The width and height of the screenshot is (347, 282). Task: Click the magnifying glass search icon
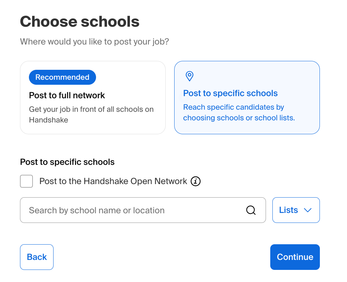[x=251, y=210]
